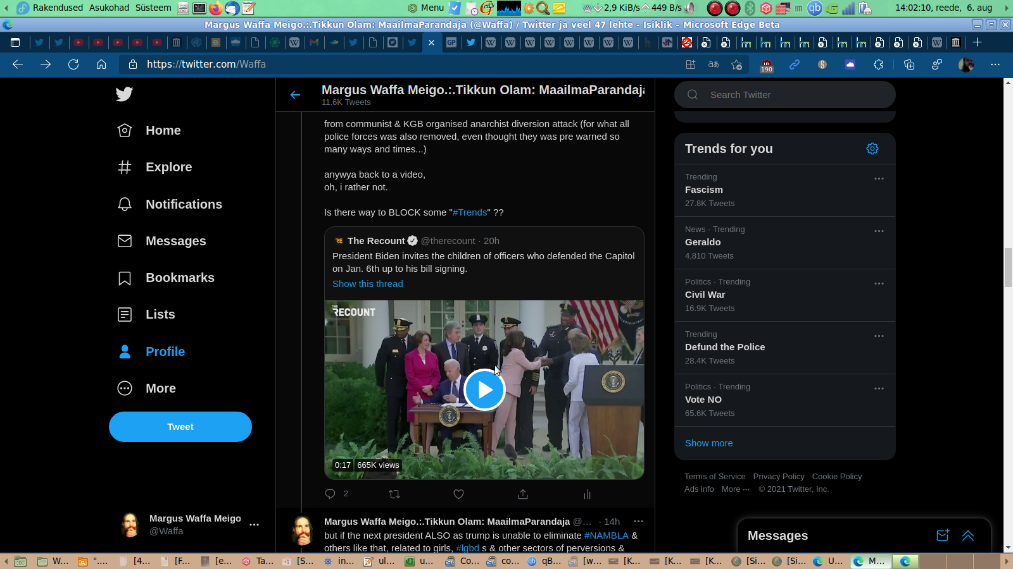Add page to favorites with star icon
This screenshot has width=1013, height=569.
tap(736, 64)
